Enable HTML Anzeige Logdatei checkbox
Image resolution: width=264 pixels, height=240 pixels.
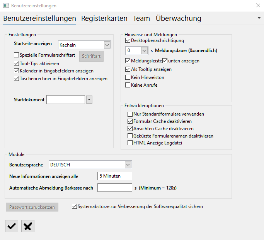[130, 143]
